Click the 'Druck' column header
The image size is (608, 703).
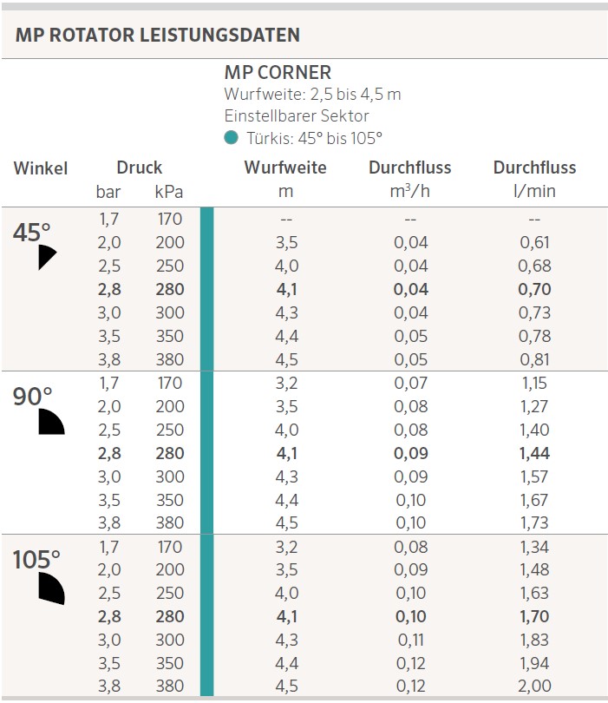[x=140, y=168]
